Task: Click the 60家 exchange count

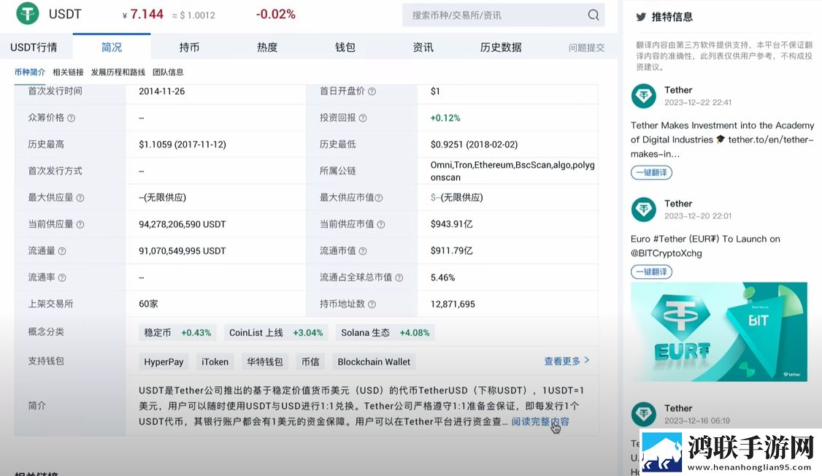Action: tap(148, 304)
